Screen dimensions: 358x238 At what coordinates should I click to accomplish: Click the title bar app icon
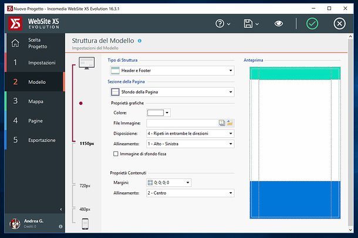pyautogui.click(x=10, y=9)
